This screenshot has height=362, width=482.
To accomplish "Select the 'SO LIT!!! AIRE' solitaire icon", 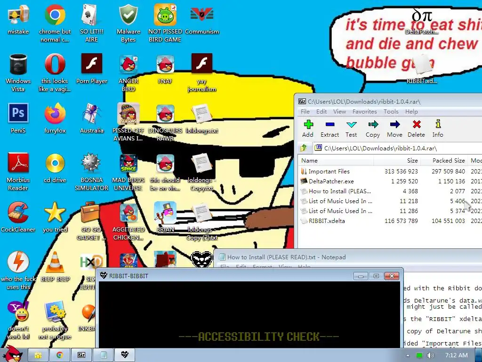I will point(92,24).
